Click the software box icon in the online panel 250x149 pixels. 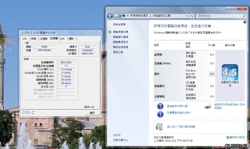(x=159, y=126)
